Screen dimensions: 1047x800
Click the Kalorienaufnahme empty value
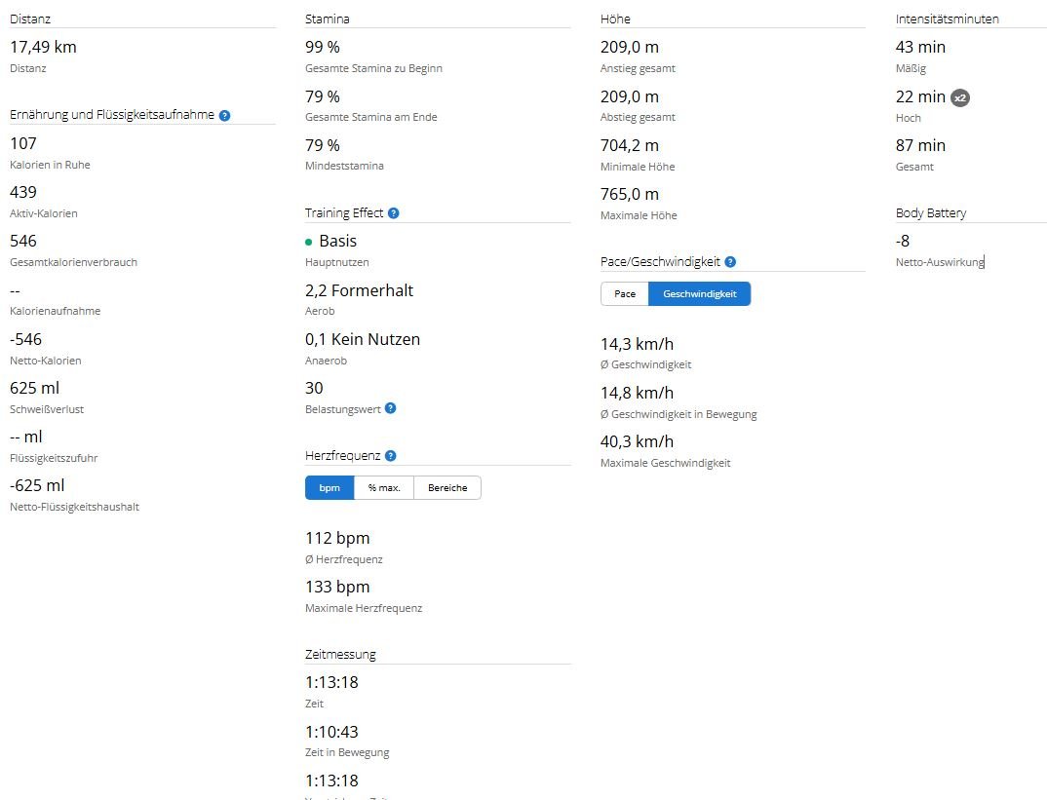point(15,290)
